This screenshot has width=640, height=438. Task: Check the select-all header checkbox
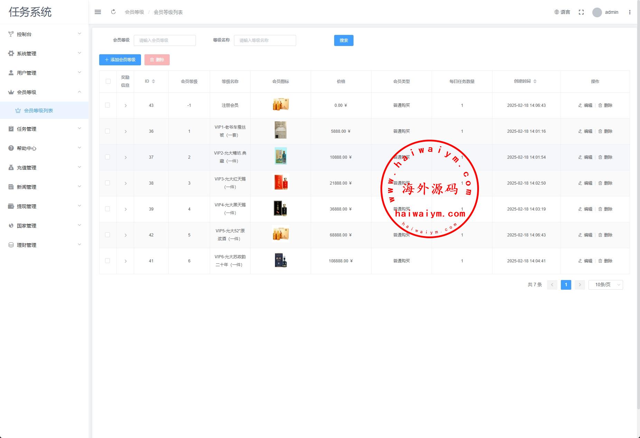108,81
